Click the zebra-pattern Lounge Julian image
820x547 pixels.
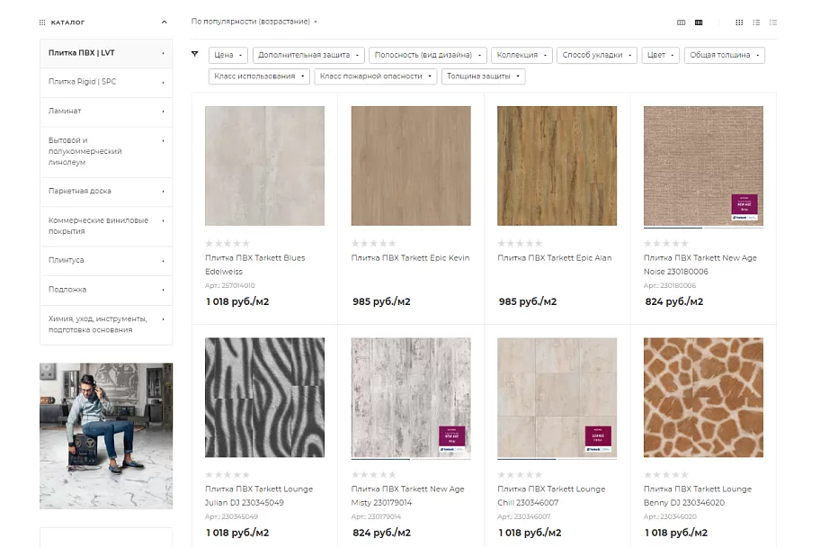point(264,398)
